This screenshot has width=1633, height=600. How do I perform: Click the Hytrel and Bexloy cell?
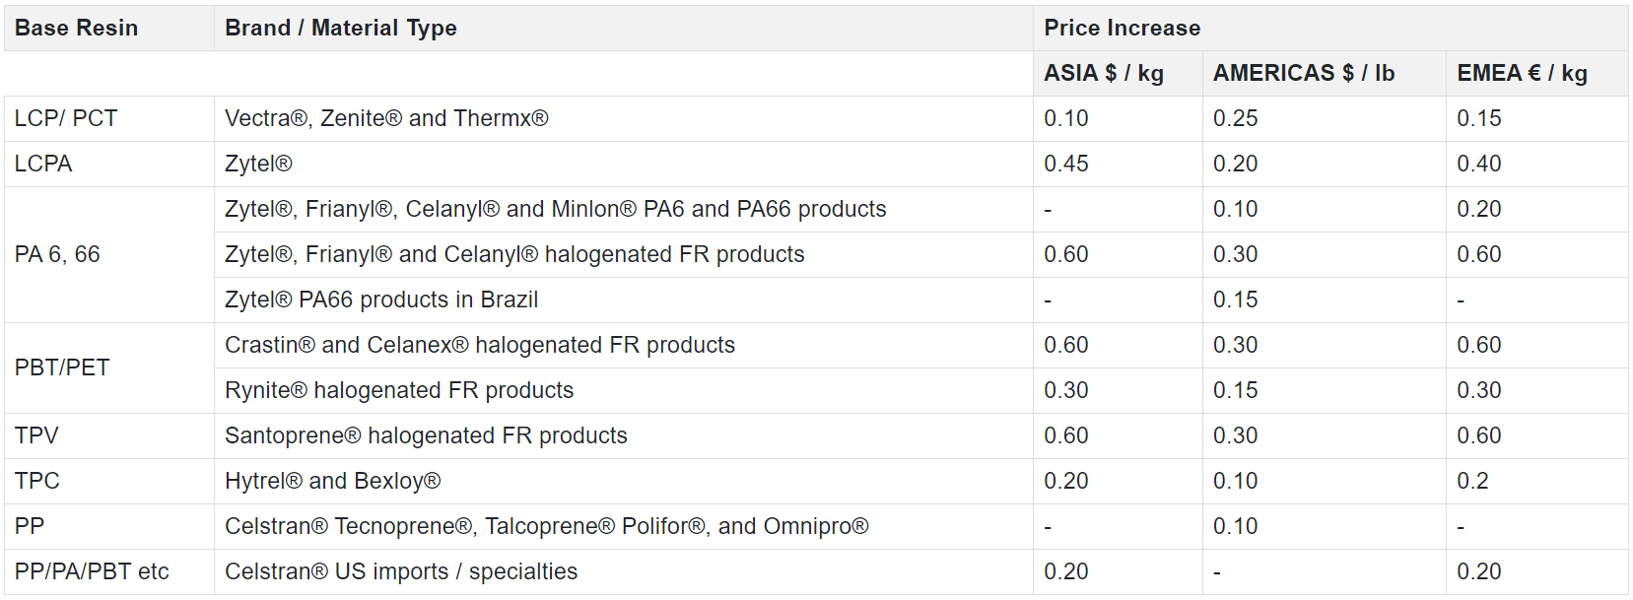[x=332, y=481]
